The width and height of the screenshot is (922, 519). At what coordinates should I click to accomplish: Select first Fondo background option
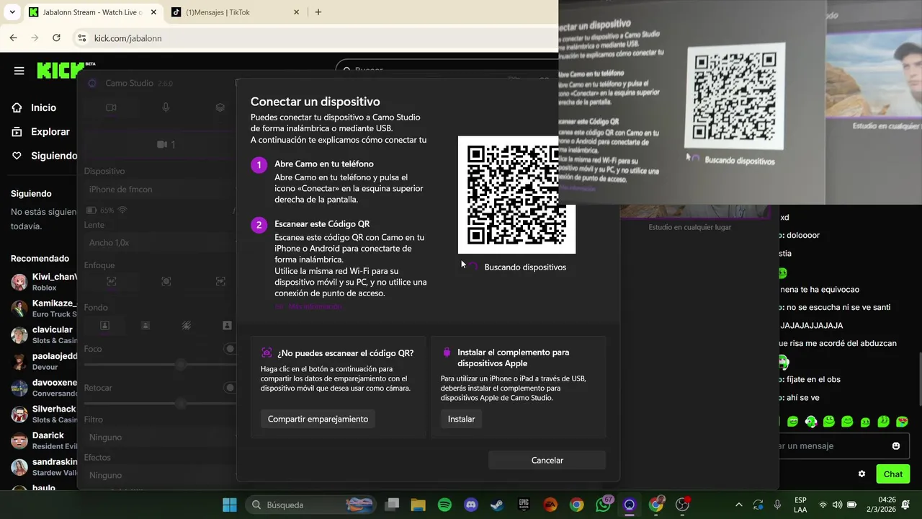click(x=104, y=326)
